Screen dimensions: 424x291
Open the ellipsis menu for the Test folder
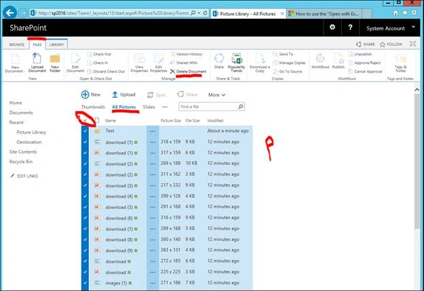(x=152, y=131)
